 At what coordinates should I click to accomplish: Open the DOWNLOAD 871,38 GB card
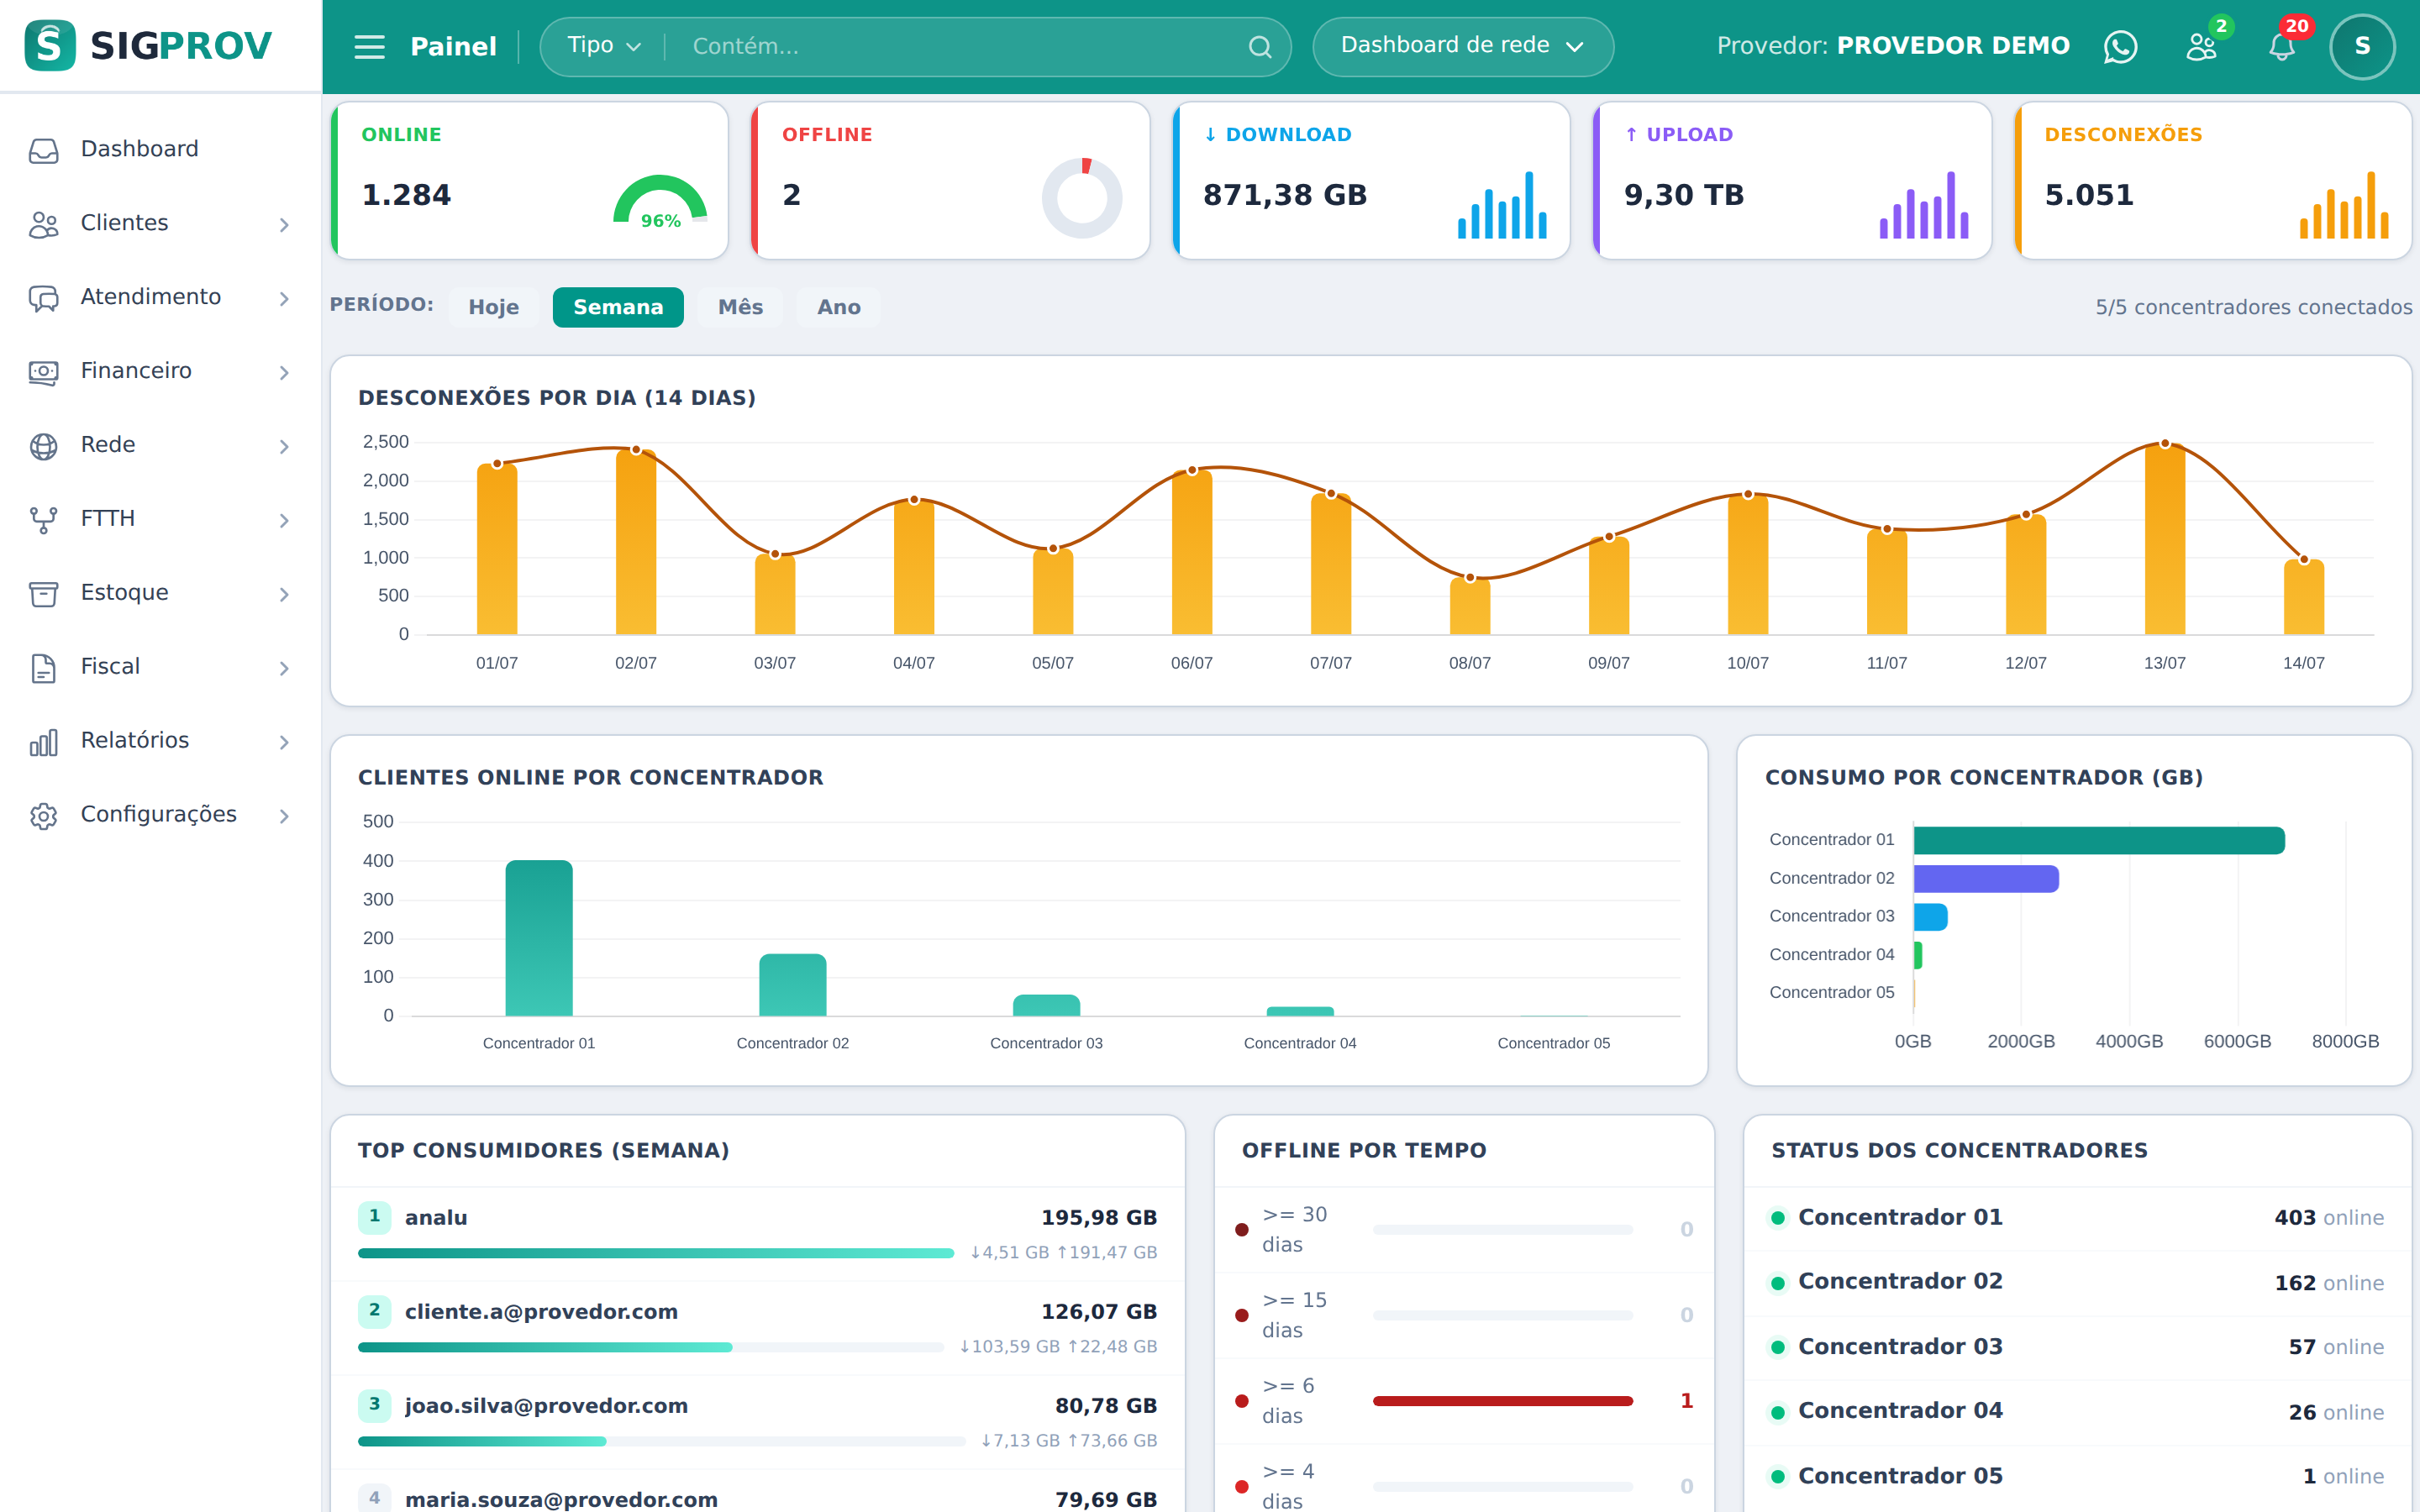[x=1371, y=180]
